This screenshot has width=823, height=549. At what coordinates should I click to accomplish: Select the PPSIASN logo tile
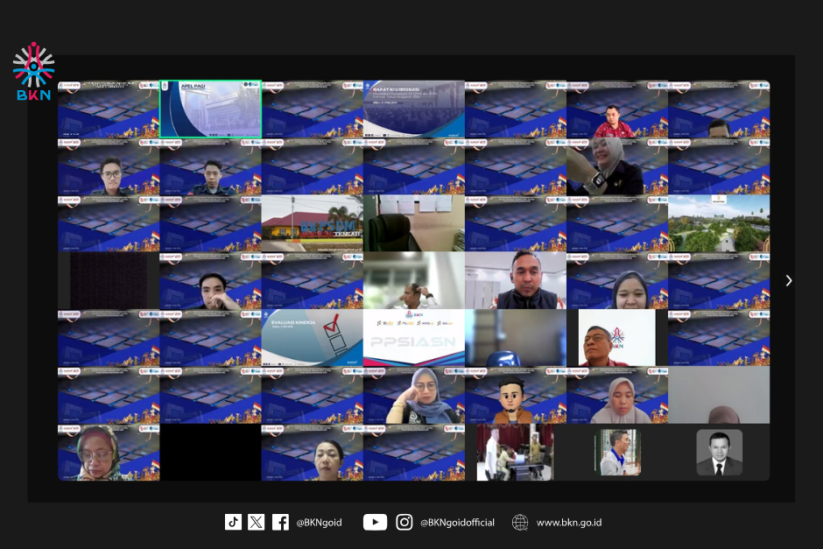click(x=413, y=338)
